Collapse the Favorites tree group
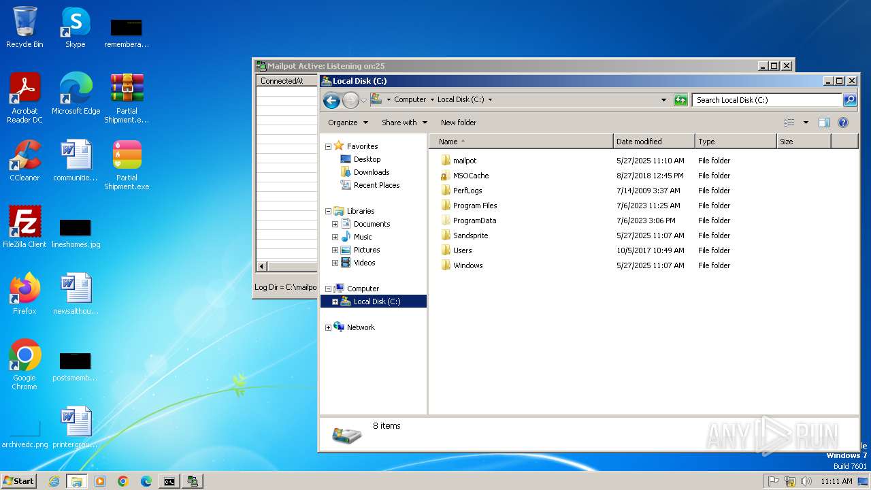This screenshot has height=490, width=871. tap(328, 146)
